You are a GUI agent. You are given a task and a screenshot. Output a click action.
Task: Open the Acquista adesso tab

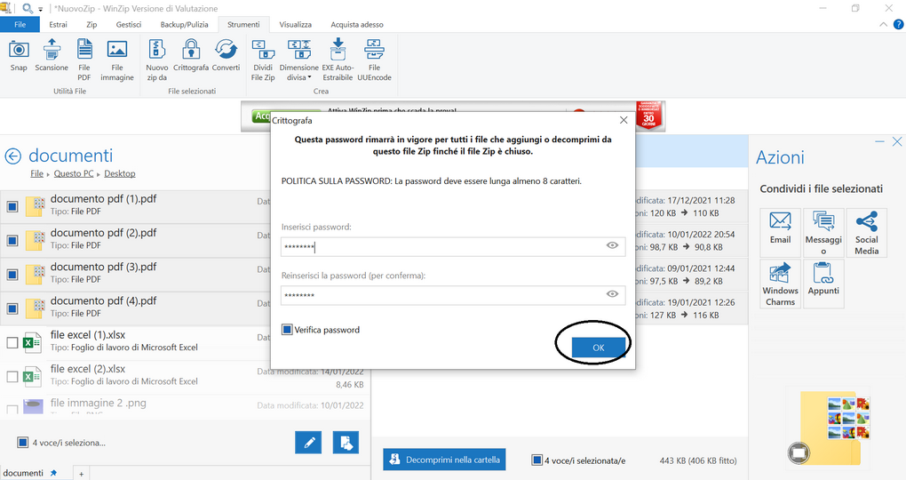click(x=356, y=24)
